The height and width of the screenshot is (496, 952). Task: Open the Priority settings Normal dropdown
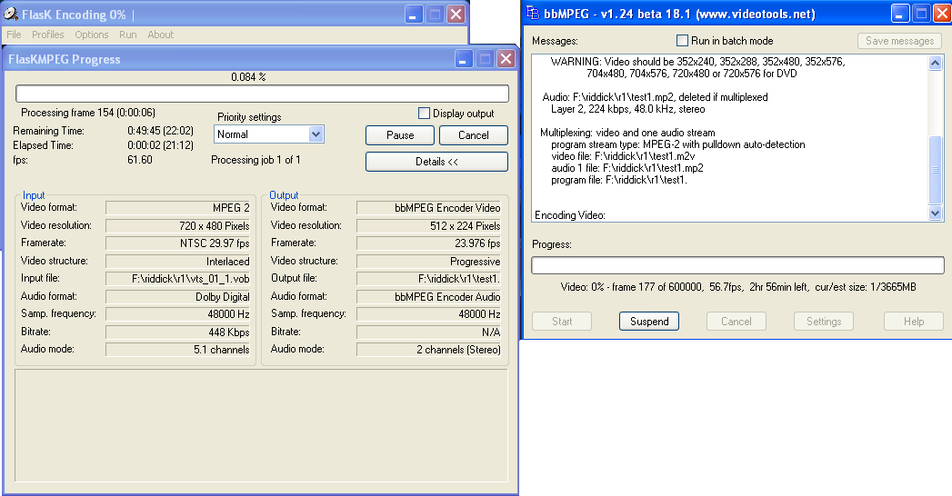269,134
